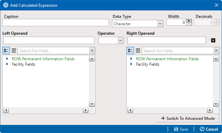
Task: Expand left ROW Permanent Information Fields node
Action: (x=7, y=59)
